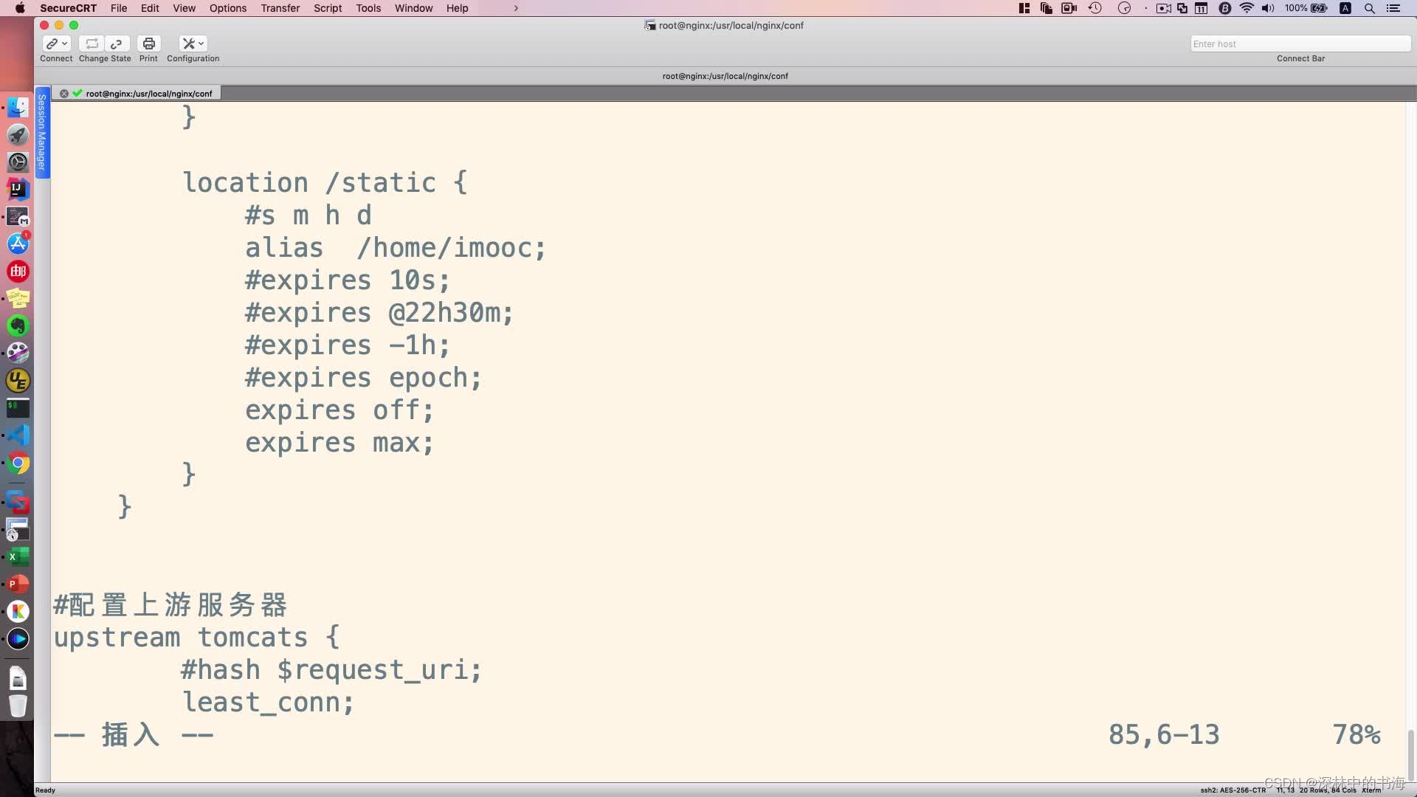Open the Script menu
Image resolution: width=1417 pixels, height=797 pixels.
pyautogui.click(x=328, y=8)
